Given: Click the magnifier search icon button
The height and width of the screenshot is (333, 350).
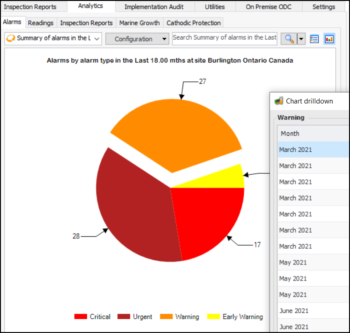Looking at the screenshot, I should 289,39.
